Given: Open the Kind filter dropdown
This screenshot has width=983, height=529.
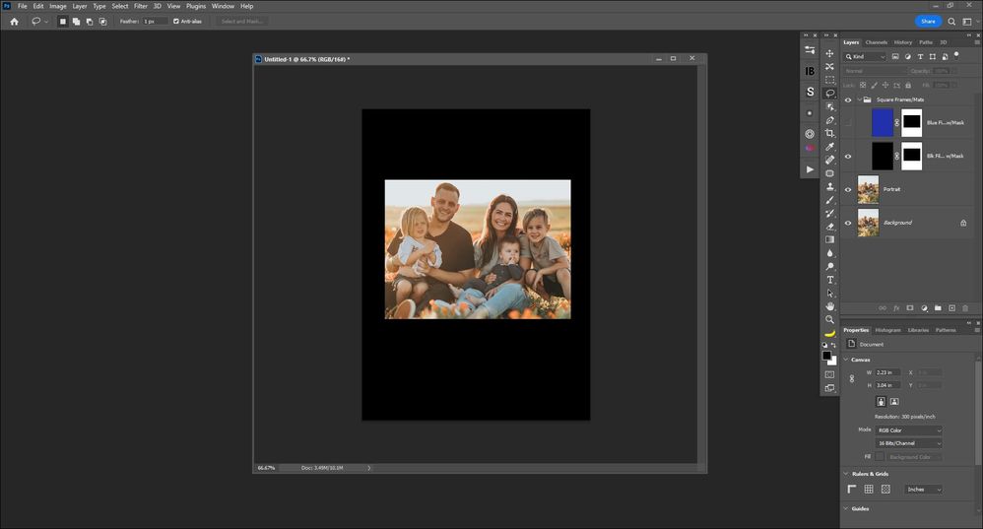Looking at the screenshot, I should 865,56.
